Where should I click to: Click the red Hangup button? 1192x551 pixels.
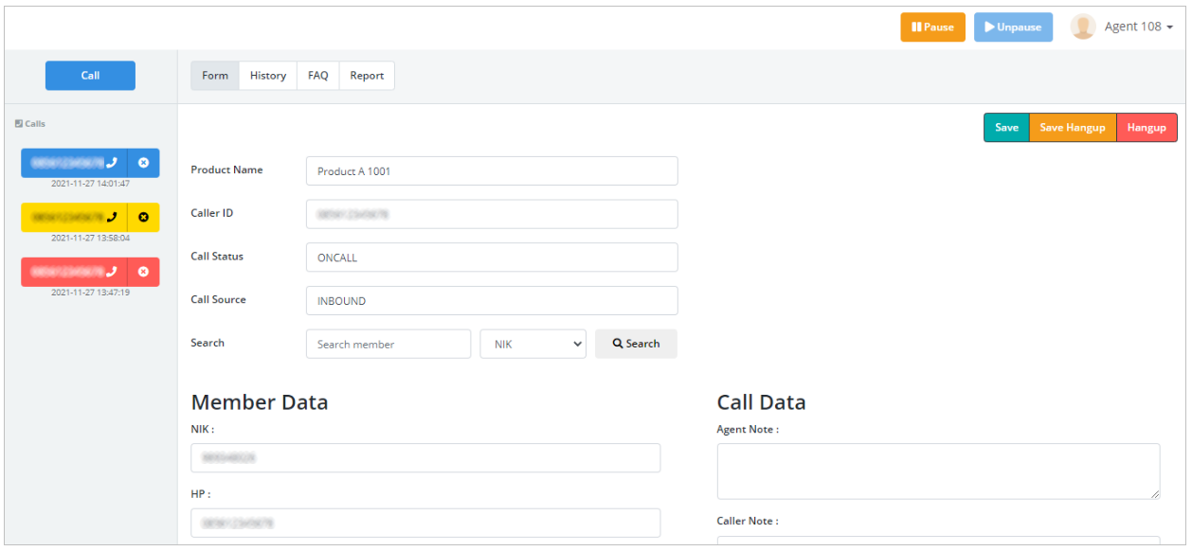tap(1147, 127)
